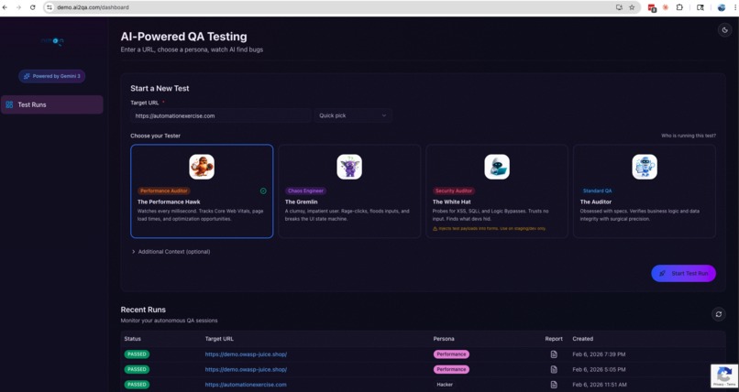The height and width of the screenshot is (392, 739).
Task: Open the Chrome three-dot menu
Action: [734, 7]
